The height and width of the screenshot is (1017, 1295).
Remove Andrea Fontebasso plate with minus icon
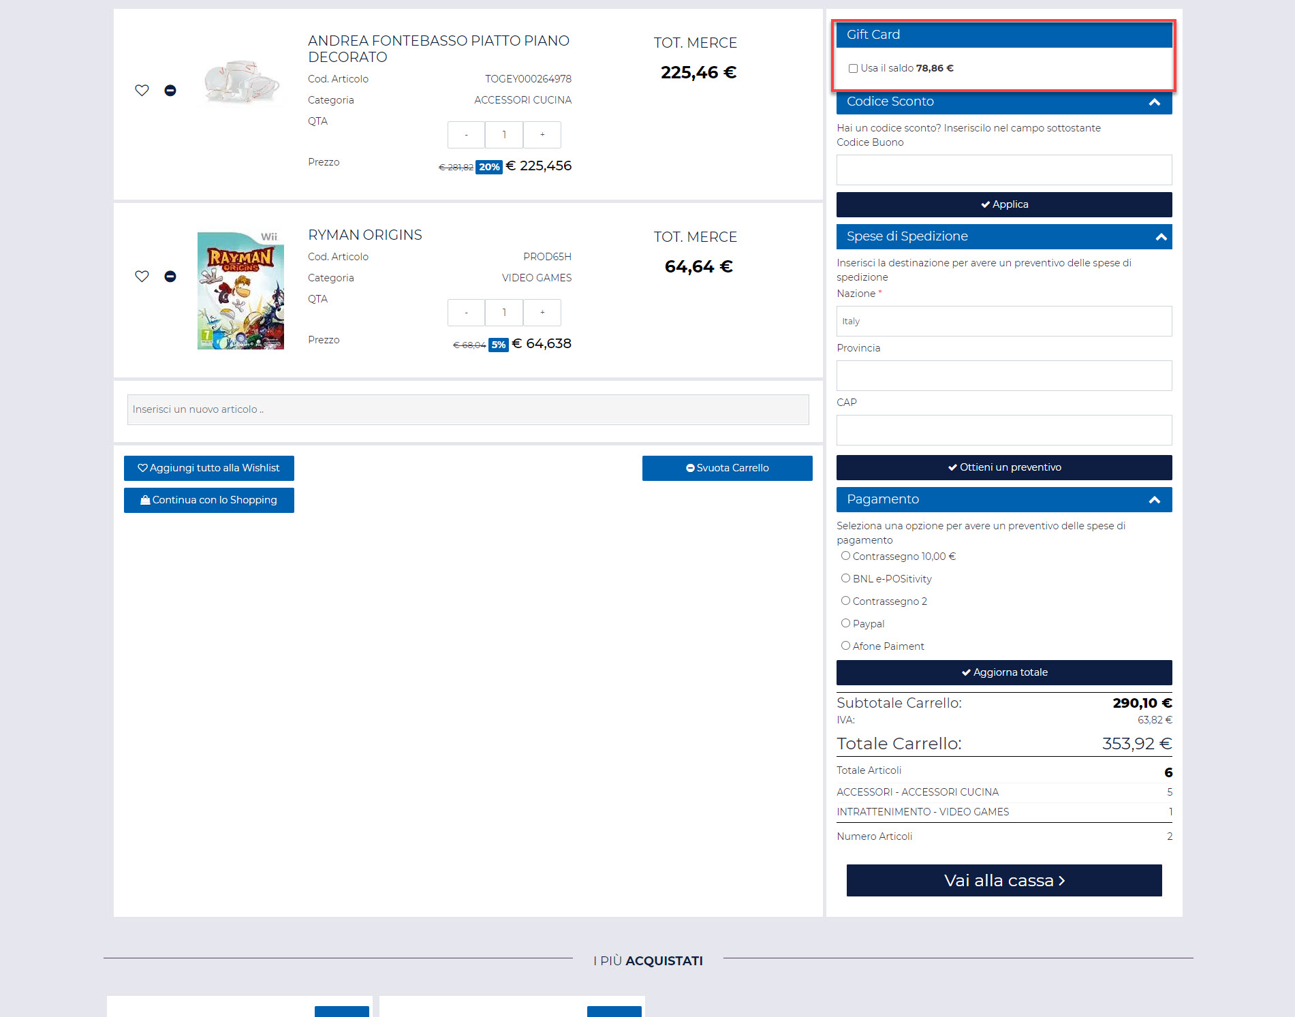point(170,91)
